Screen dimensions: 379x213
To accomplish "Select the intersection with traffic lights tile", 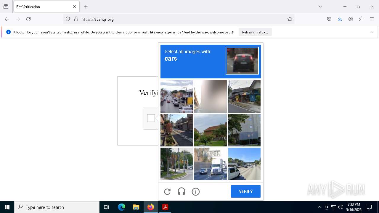I will pyautogui.click(x=177, y=164).
